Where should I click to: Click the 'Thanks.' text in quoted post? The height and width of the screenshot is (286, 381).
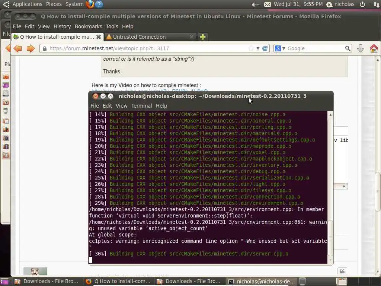click(112, 71)
